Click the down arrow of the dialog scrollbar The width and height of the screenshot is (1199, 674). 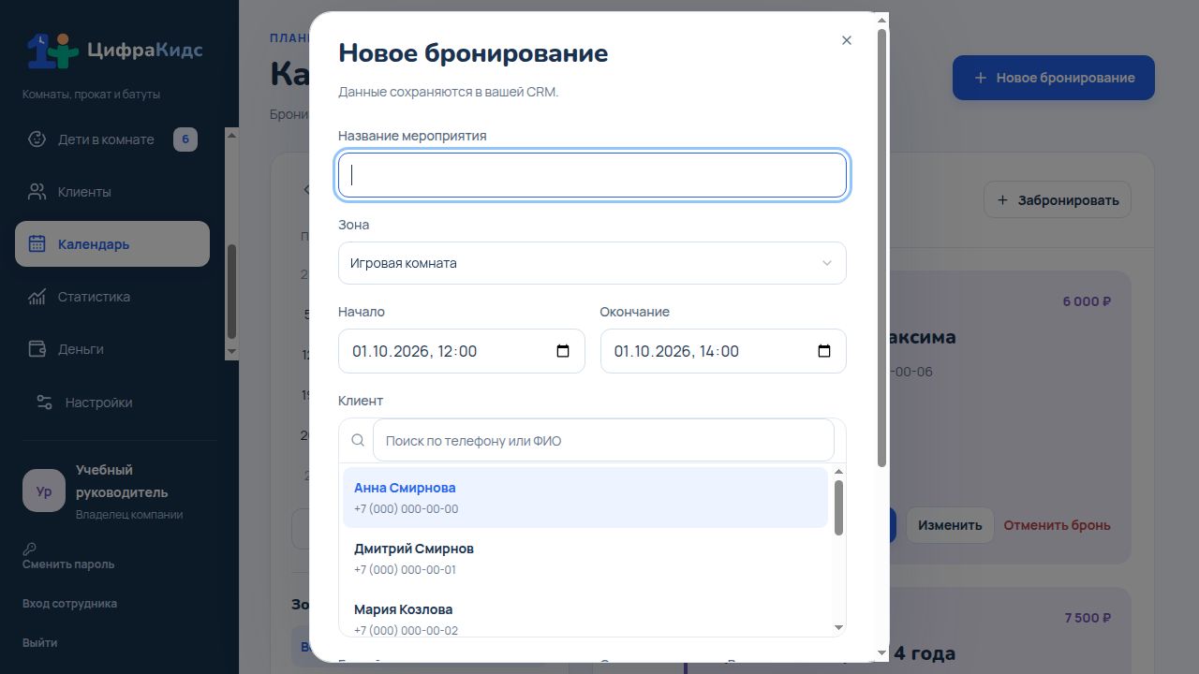click(x=881, y=652)
